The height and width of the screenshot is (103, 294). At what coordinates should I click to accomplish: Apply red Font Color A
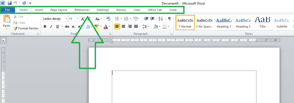(x=106, y=26)
